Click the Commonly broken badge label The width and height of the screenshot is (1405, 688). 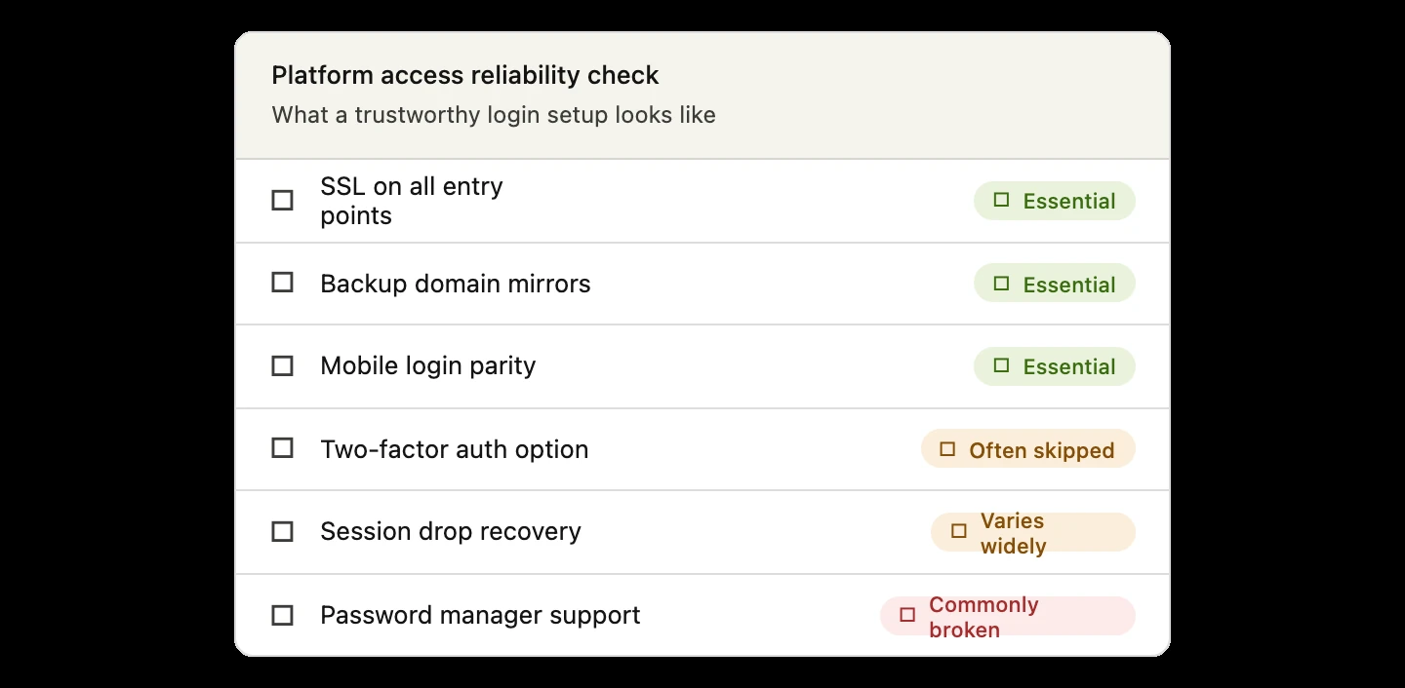[983, 617]
